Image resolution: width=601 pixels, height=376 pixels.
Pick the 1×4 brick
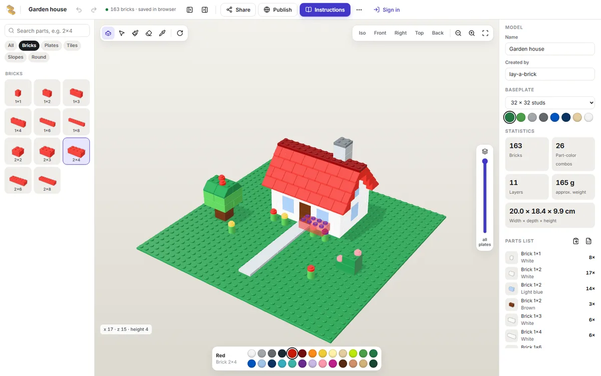pyautogui.click(x=18, y=122)
